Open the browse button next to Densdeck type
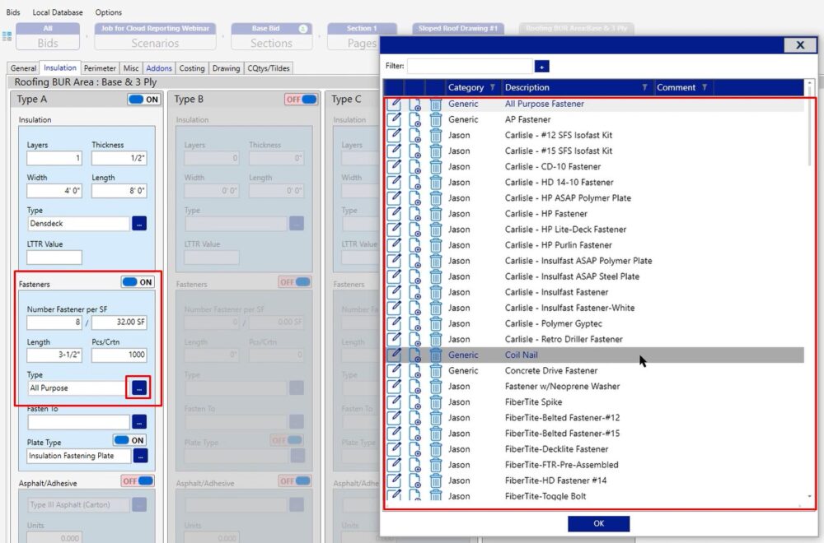 pos(139,223)
